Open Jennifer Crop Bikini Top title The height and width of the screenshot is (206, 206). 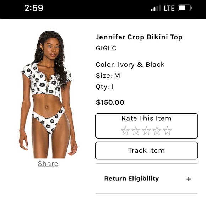[x=139, y=37]
